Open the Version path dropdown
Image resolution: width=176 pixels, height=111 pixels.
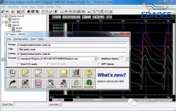coord(95,59)
